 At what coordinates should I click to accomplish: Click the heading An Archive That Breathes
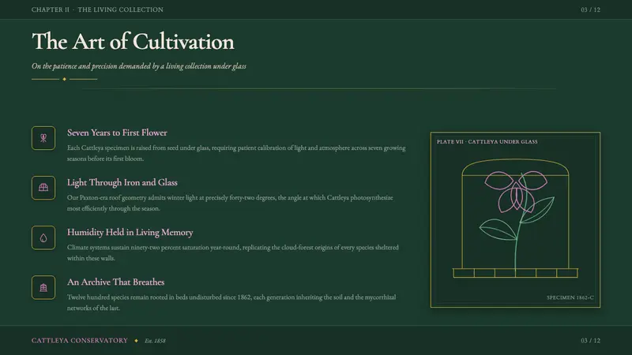pyautogui.click(x=115, y=282)
